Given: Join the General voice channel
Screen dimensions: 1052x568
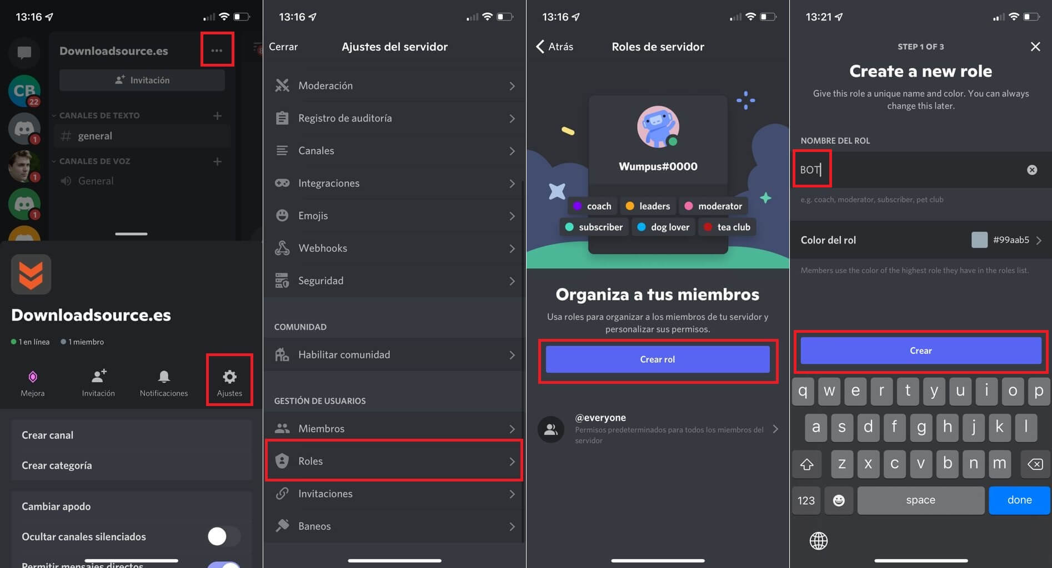Looking at the screenshot, I should 142,181.
